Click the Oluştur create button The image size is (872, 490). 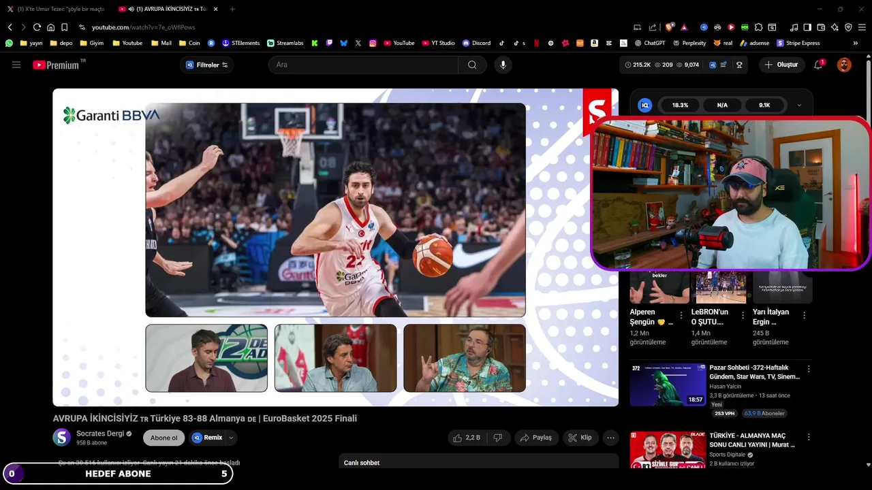pos(781,65)
